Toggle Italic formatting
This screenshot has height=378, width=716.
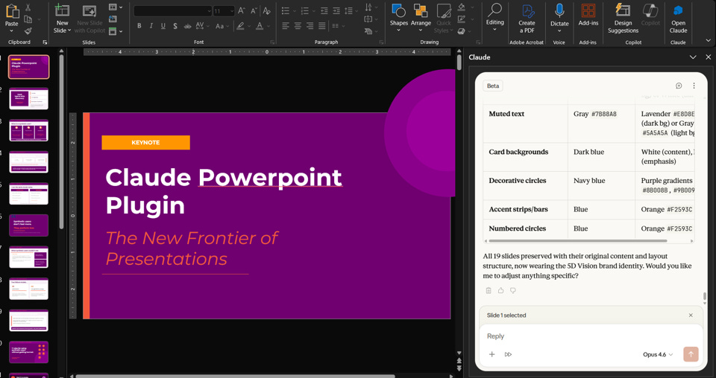(151, 26)
